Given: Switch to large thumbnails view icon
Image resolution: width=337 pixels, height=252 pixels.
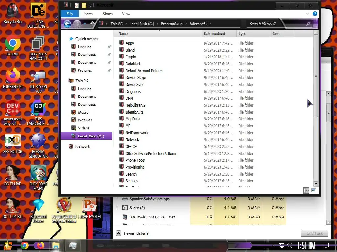Looking at the screenshot, I should 314,190.
